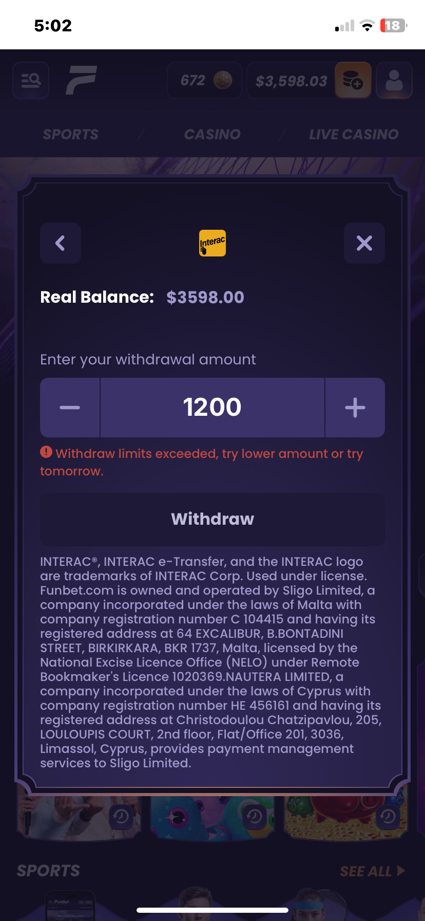Open the deposit coins icon
Screen dimensions: 425x921
[x=353, y=80]
